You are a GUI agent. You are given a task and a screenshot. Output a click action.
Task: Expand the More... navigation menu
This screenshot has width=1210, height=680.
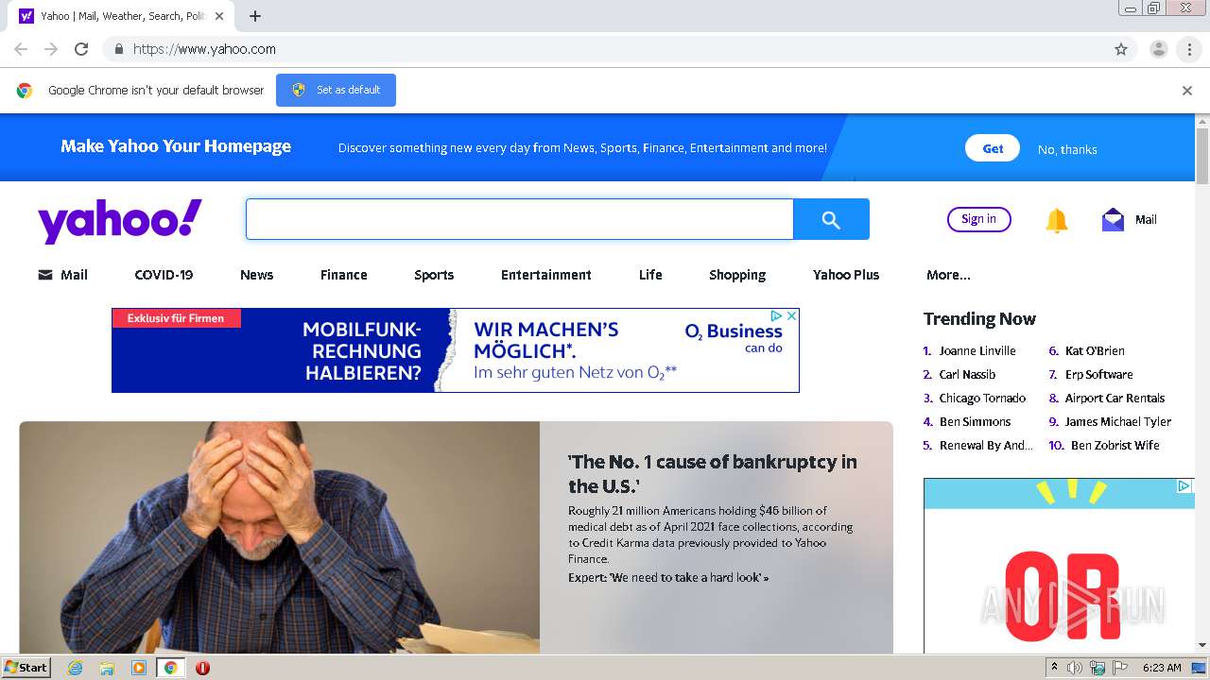click(x=948, y=275)
